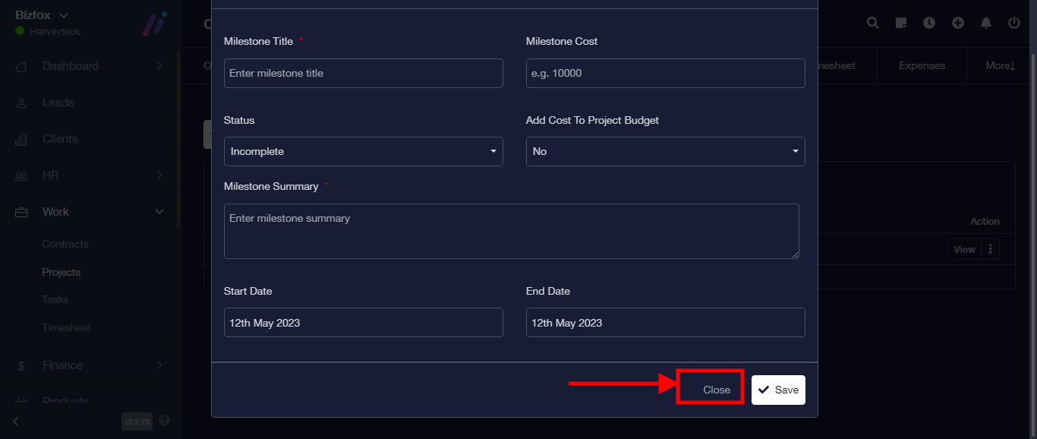Open sticky notes icon in header
This screenshot has height=439, width=1037.
901,23
